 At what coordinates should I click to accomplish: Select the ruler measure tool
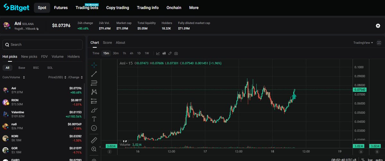click(x=94, y=140)
